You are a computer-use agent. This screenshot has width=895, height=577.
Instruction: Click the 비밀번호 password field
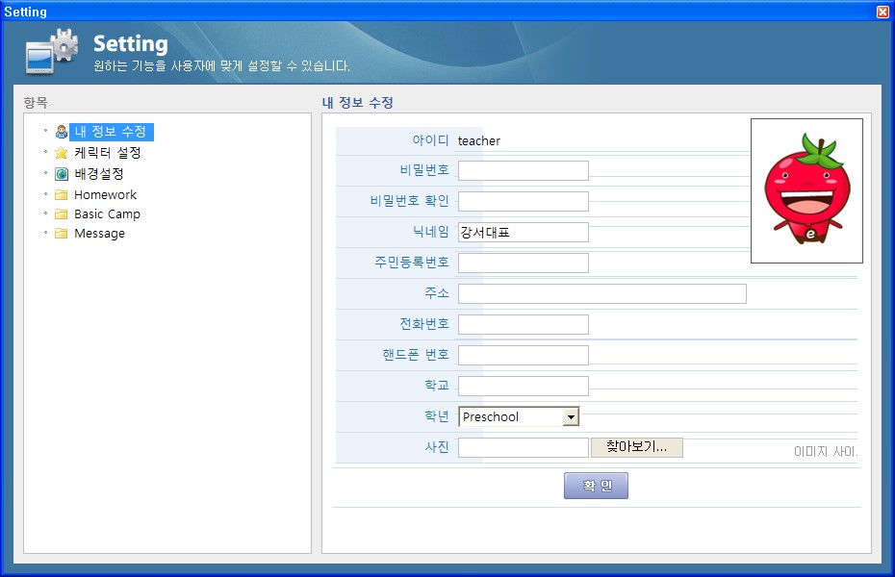pyautogui.click(x=523, y=170)
